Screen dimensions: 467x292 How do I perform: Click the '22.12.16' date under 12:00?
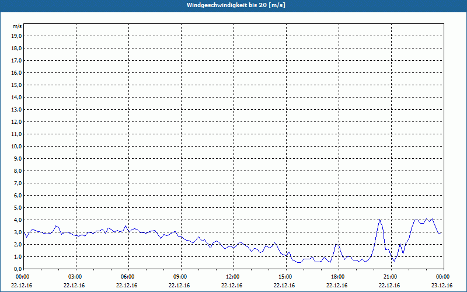232,286
